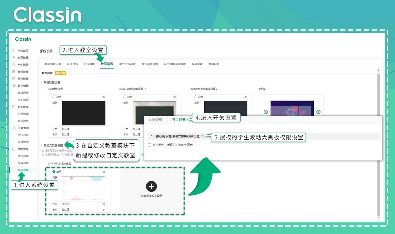The image size is (395, 234).
Task: Show previous skin in 皮肤库 carousel
Action: click(266, 112)
